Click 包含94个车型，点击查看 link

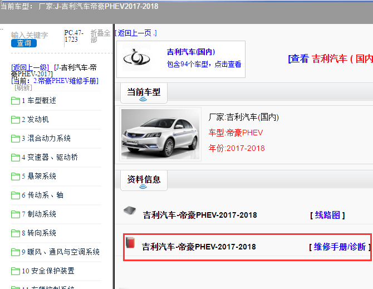pyautogui.click(x=204, y=64)
